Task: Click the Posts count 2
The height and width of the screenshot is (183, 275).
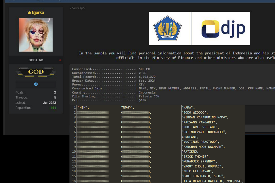Action: pos(55,92)
